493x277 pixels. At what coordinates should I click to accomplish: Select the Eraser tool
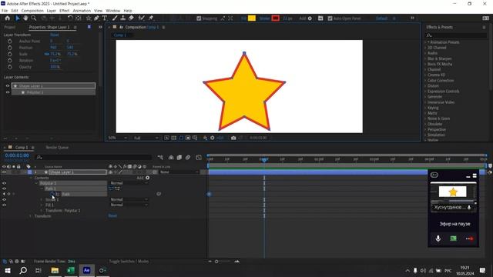point(131,18)
